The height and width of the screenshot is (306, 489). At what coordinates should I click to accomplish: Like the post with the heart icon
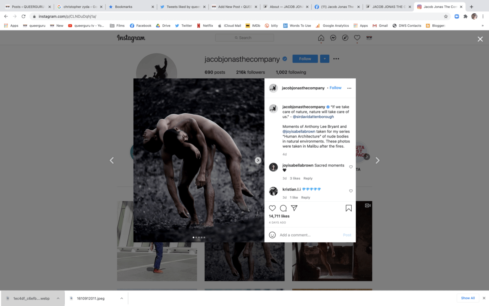click(272, 208)
